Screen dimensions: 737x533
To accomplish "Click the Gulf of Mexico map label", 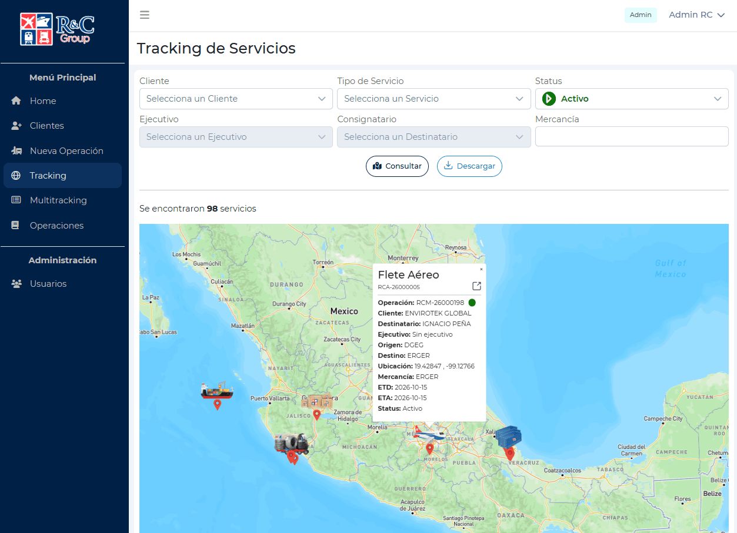I will (671, 269).
